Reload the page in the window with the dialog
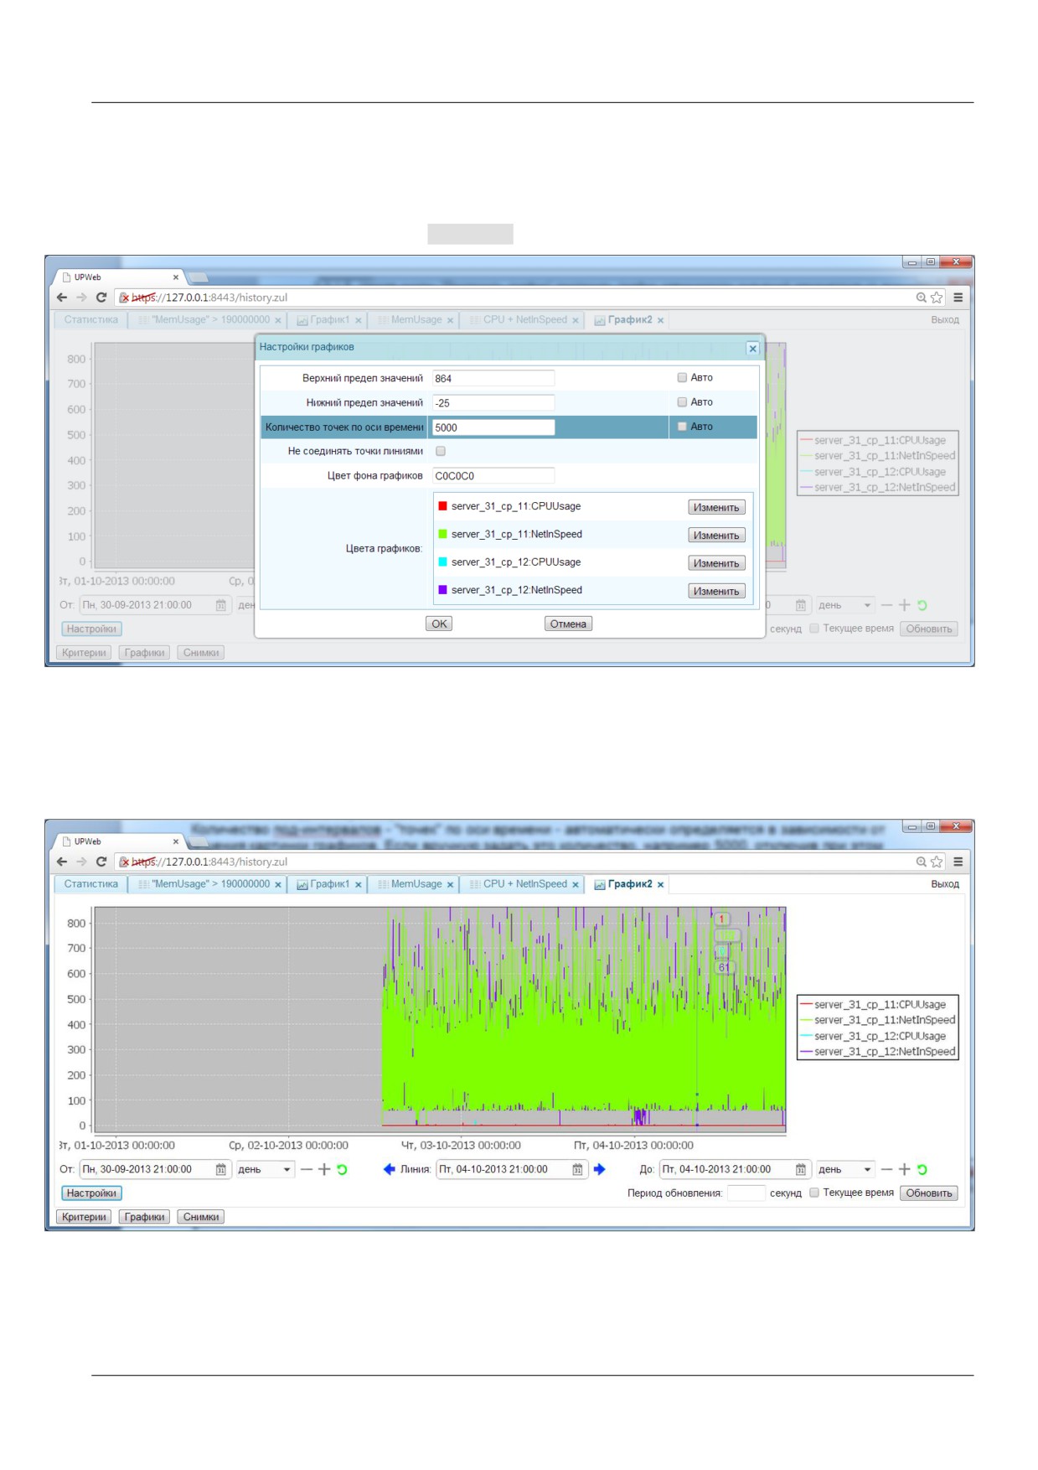Screen dimensions: 1038x1470 point(101,298)
